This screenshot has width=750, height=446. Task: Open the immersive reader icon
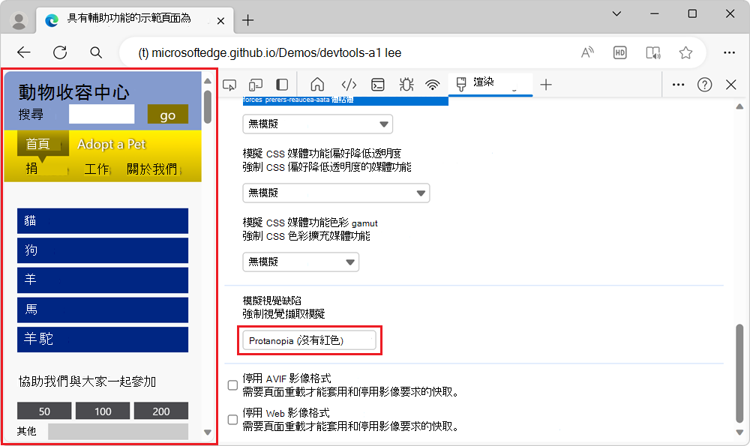(653, 52)
